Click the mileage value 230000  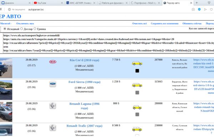pos(158,125)
